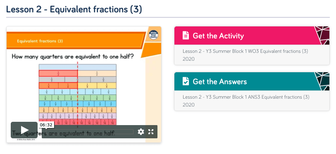Image resolution: width=336 pixels, height=154 pixels.
Task: Click the checkmark document icon beside Get the Answers
Action: pos(186,81)
